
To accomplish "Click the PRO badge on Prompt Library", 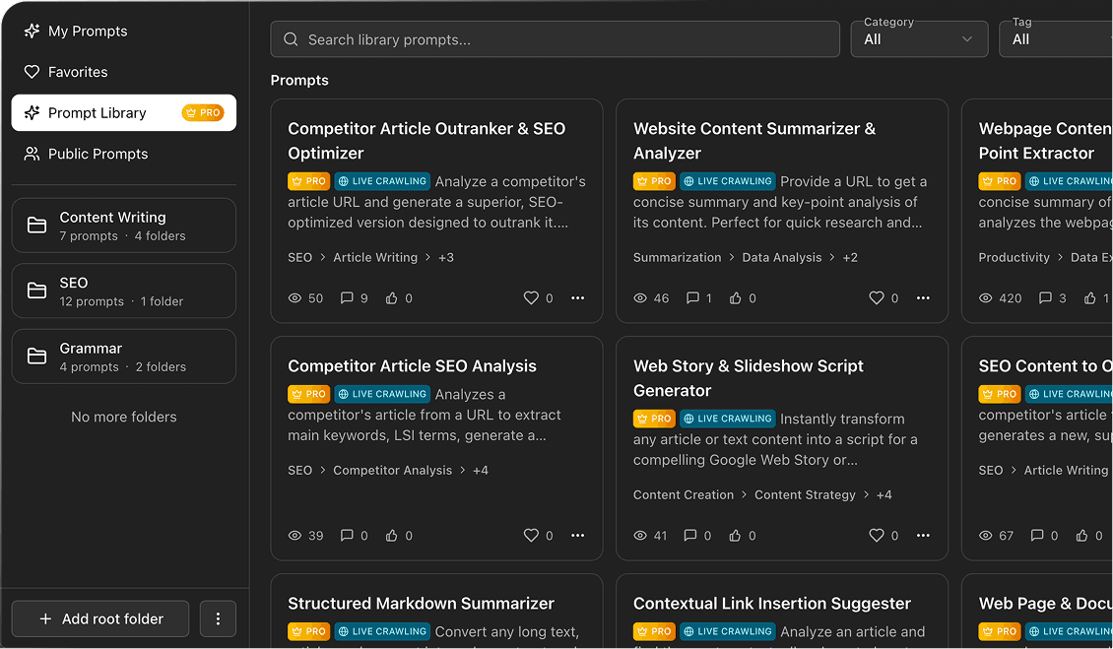I will (203, 113).
